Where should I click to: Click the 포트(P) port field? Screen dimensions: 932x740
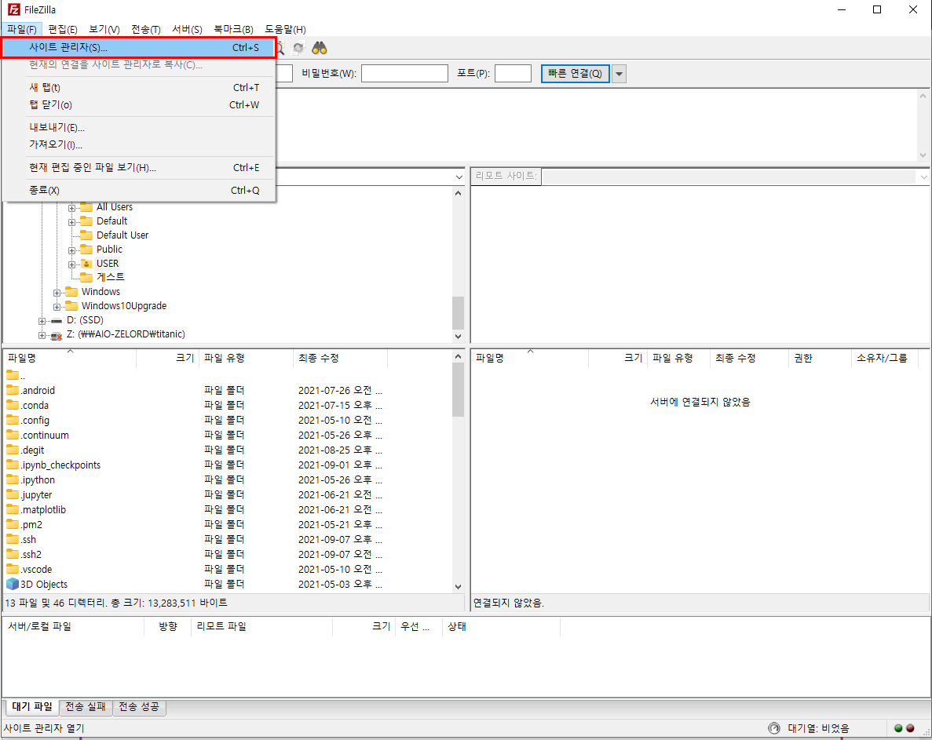click(x=513, y=74)
